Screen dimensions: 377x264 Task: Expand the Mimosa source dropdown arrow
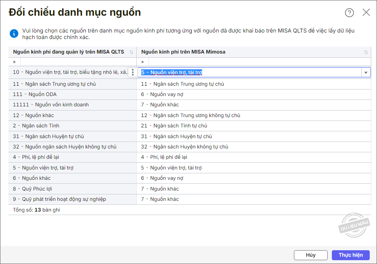(x=366, y=72)
